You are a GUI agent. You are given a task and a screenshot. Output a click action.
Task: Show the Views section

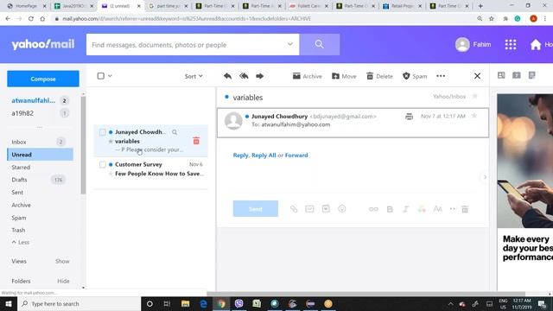(x=62, y=261)
